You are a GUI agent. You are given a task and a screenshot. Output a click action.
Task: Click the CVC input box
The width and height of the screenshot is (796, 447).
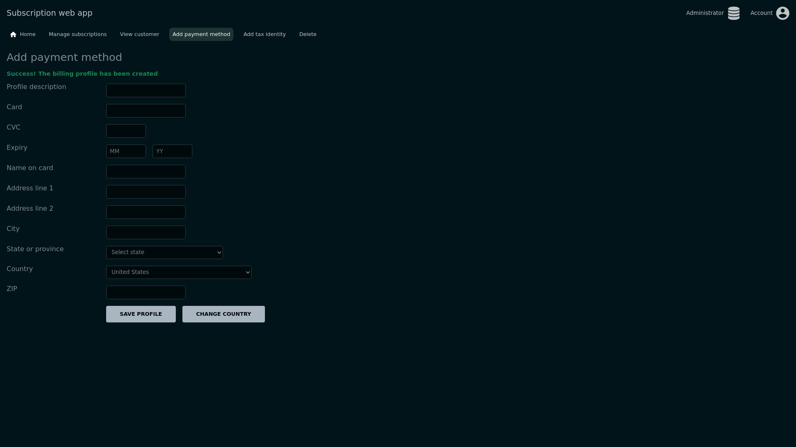pos(126,131)
